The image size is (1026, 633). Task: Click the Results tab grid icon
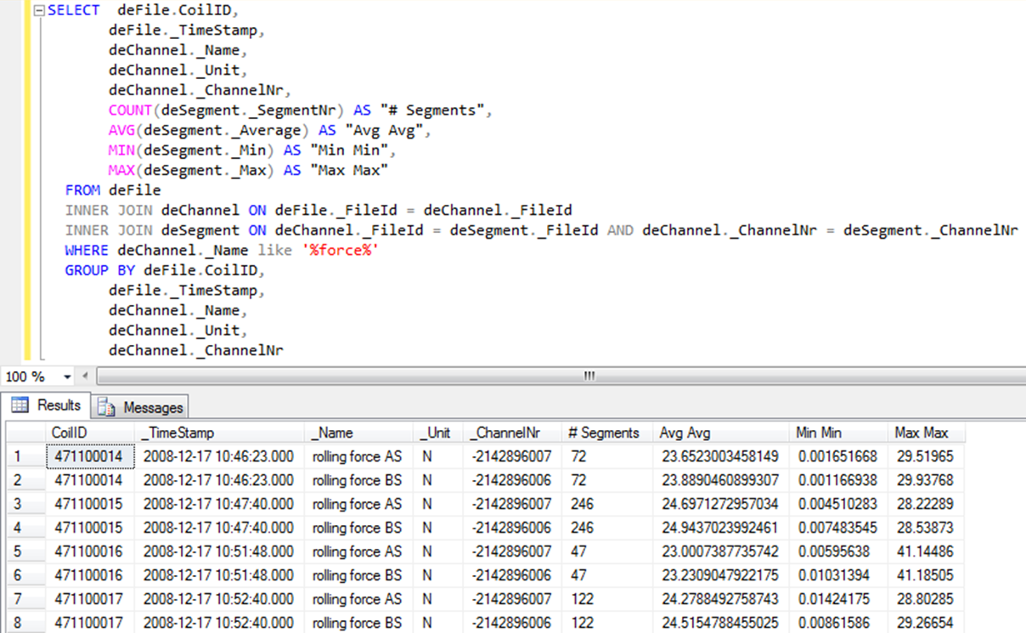pos(20,406)
